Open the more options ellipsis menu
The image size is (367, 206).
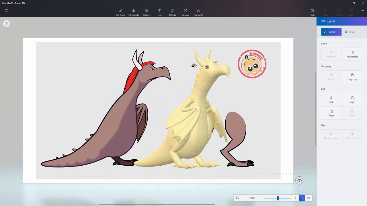click(362, 11)
